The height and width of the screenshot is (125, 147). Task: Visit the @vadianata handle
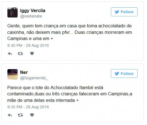(x=31, y=16)
